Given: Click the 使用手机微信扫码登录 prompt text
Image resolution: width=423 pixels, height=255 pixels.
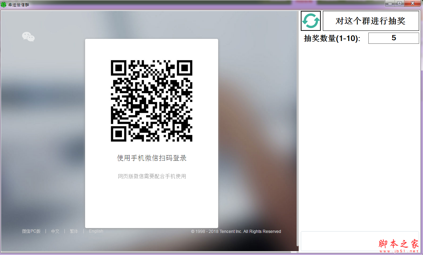Looking at the screenshot, I should click(151, 158).
